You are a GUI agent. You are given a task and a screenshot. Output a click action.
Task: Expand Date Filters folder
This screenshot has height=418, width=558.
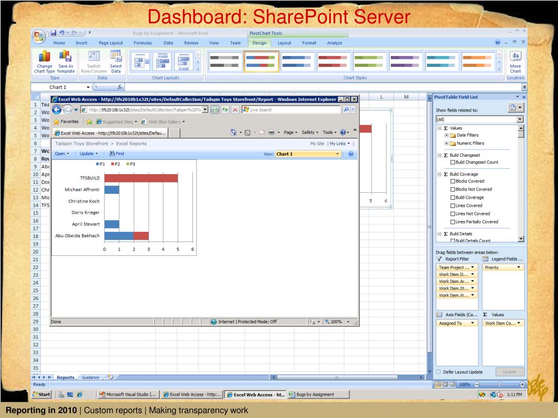pyautogui.click(x=446, y=135)
